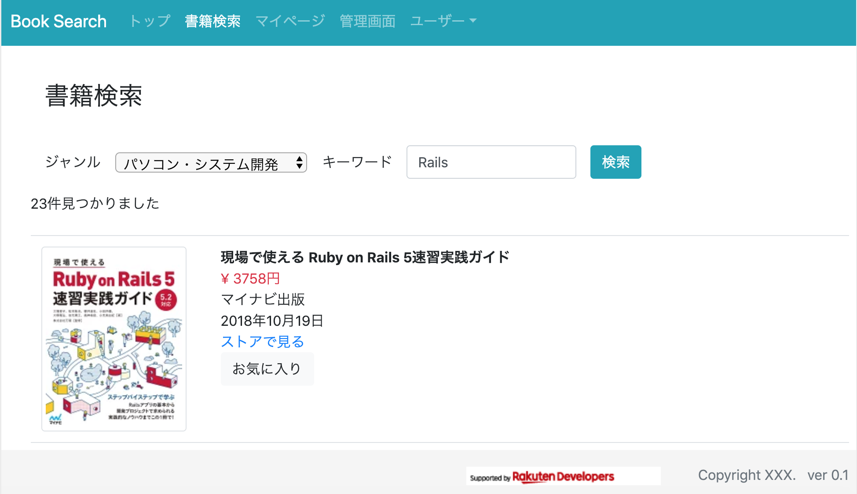Click the red price ¥3758円 text

[x=250, y=278]
